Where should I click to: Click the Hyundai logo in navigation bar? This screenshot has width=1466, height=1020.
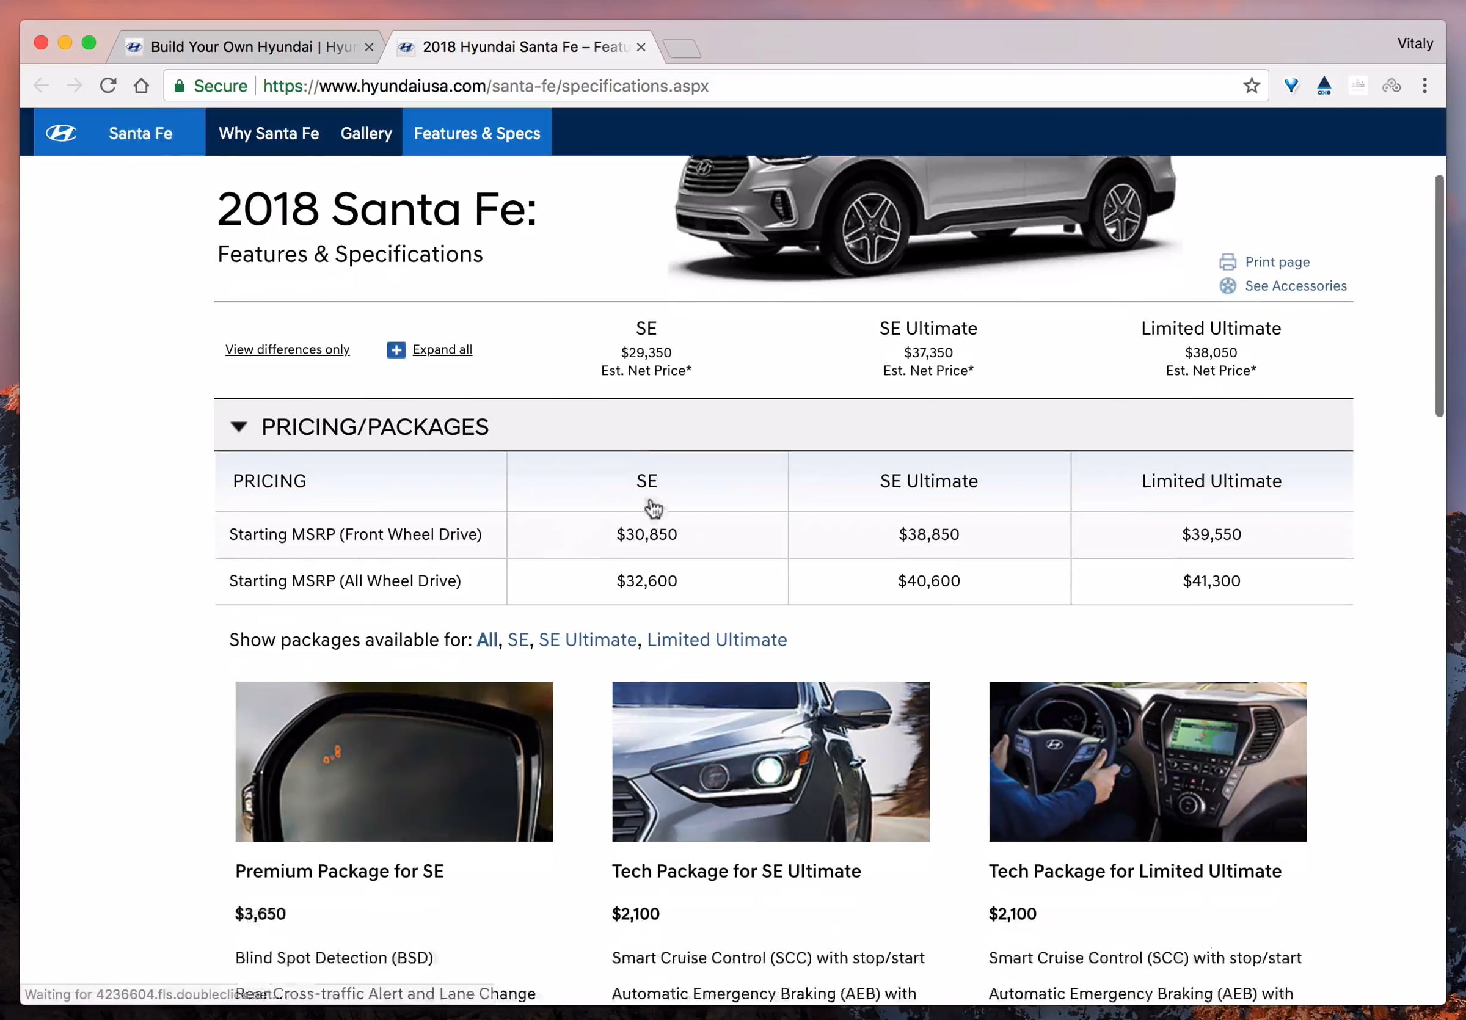61,133
